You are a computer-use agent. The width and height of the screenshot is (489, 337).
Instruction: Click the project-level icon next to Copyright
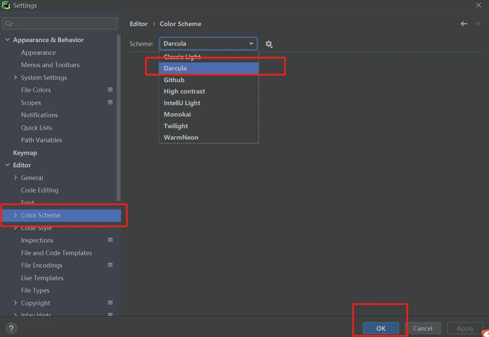coord(110,303)
